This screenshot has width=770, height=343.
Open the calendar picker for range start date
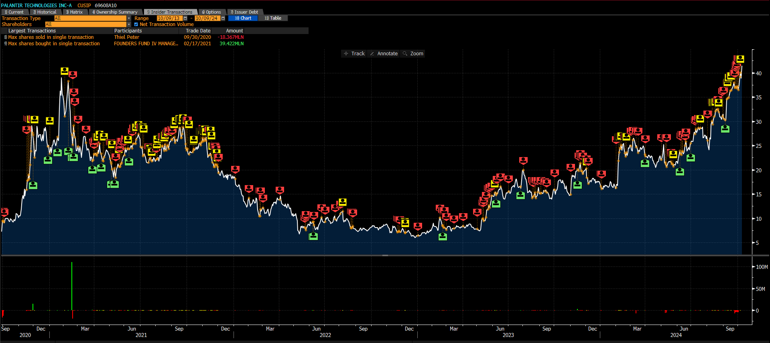click(x=185, y=18)
